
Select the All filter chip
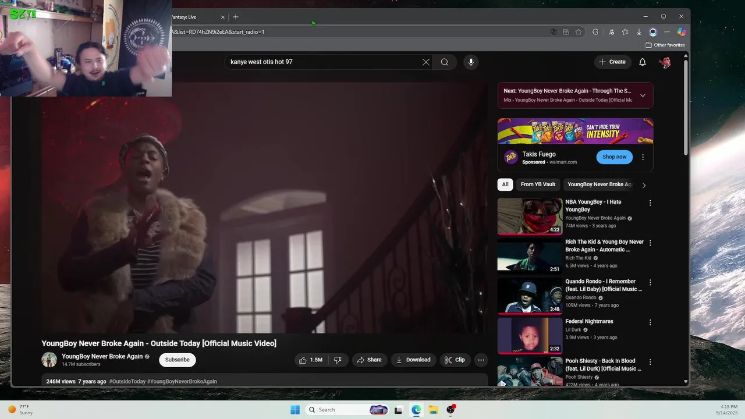505,184
